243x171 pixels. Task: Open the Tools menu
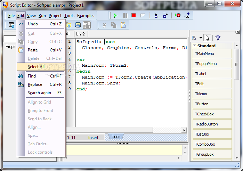69,16
